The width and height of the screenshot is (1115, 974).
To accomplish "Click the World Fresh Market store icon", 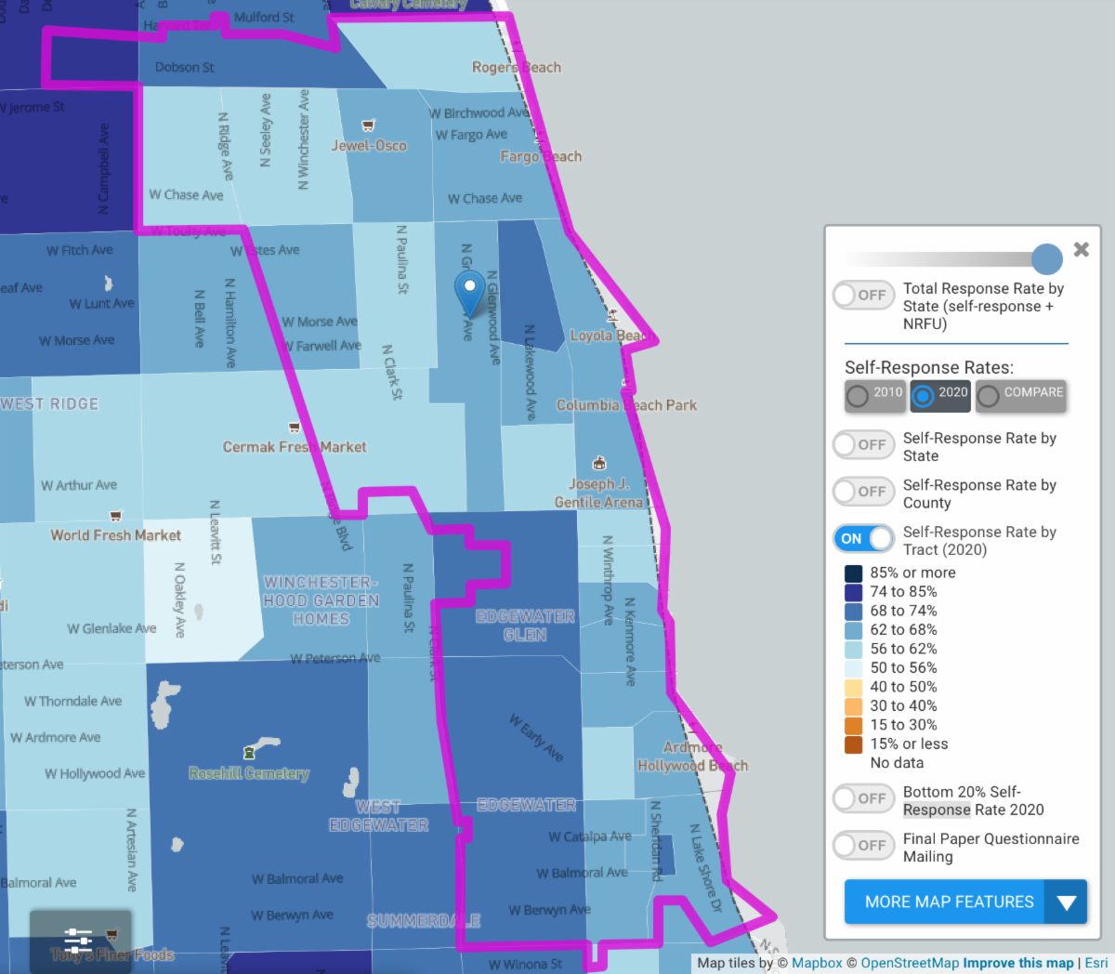I will coord(115,516).
